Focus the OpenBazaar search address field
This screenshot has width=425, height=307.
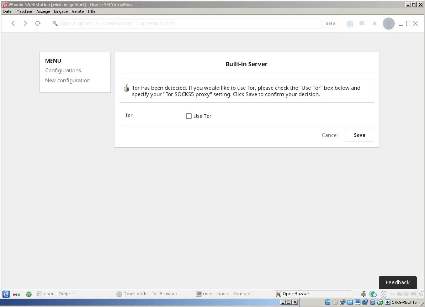click(x=185, y=24)
